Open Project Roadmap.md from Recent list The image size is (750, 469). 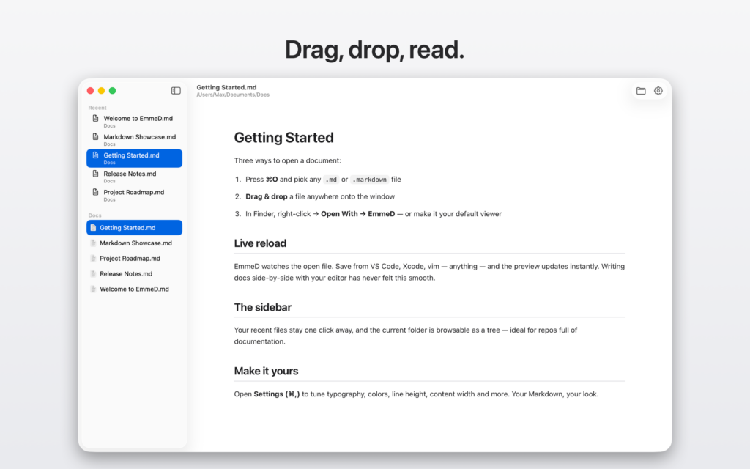(135, 195)
